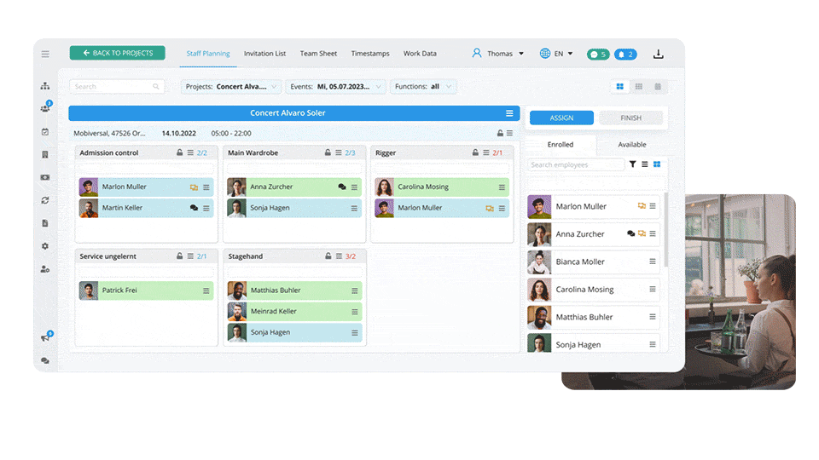819x460 pixels.
Task: Select the Available employees tab
Action: tap(631, 145)
